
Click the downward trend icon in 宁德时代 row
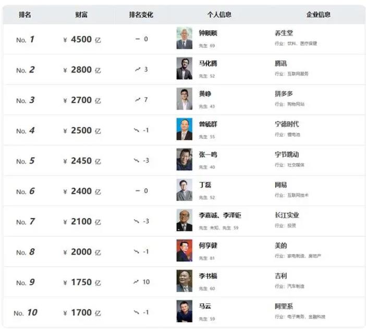point(137,130)
